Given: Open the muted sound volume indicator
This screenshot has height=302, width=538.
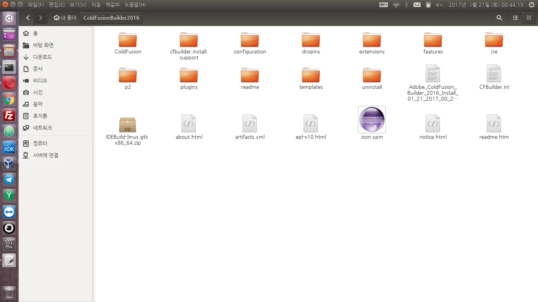Looking at the screenshot, I should [x=440, y=5].
